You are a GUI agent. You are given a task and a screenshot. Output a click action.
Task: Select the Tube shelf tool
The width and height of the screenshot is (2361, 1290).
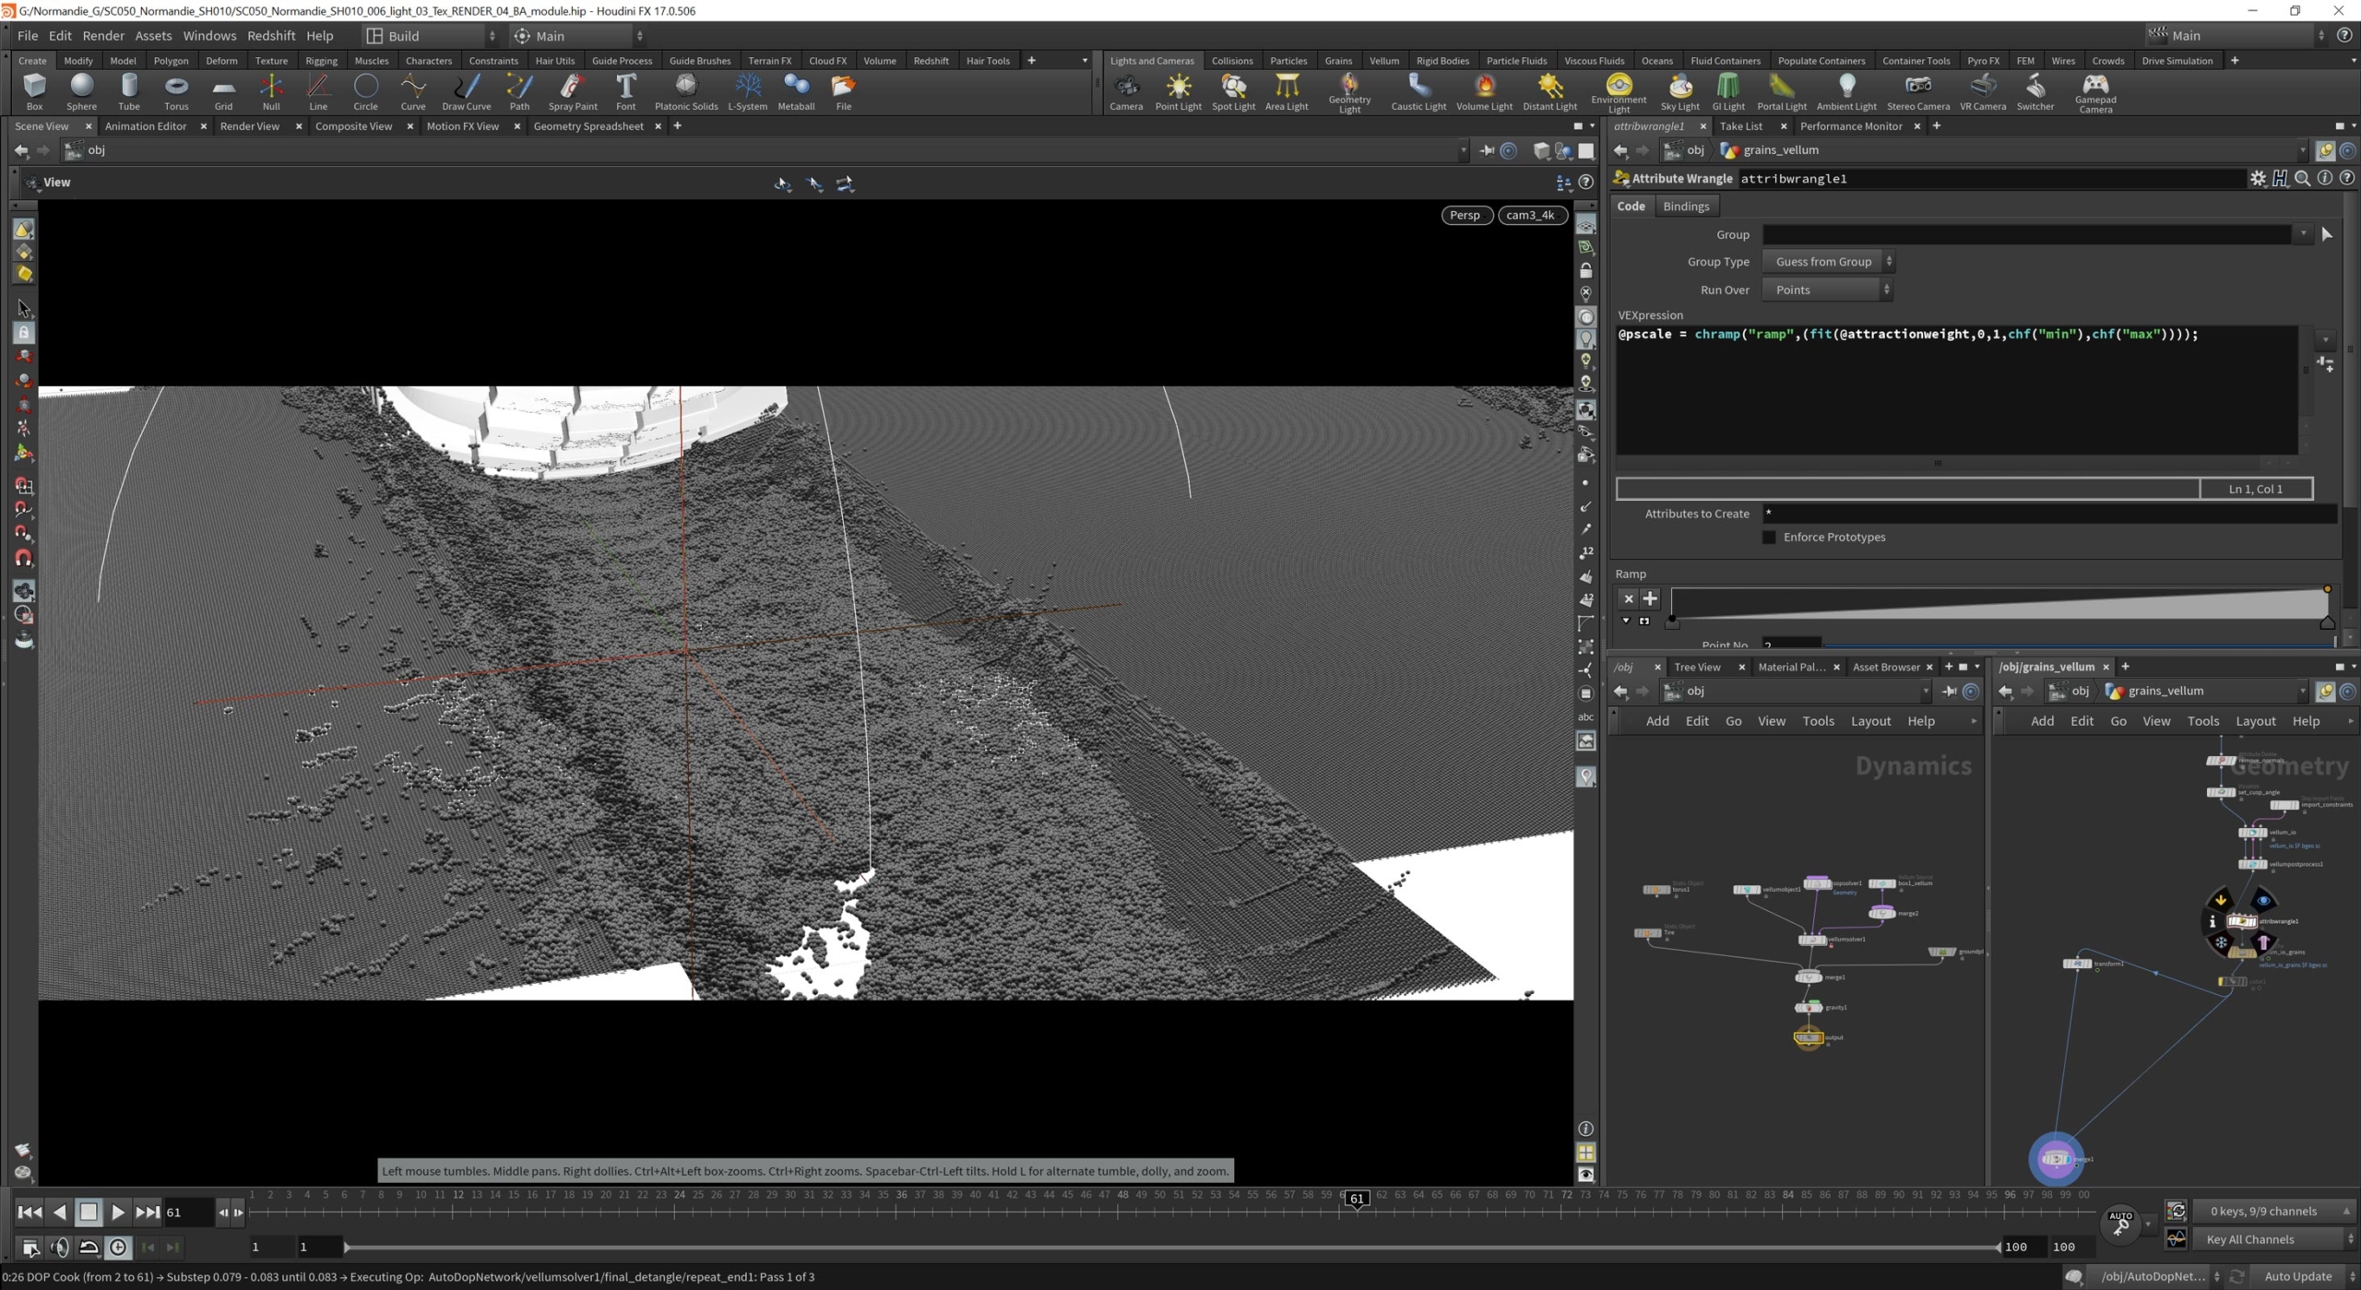(129, 92)
